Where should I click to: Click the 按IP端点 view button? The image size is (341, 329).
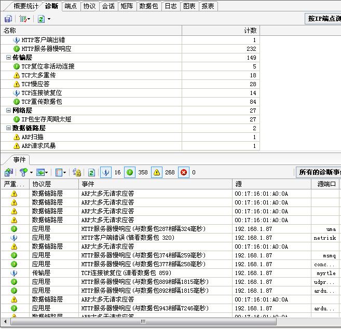(323, 19)
